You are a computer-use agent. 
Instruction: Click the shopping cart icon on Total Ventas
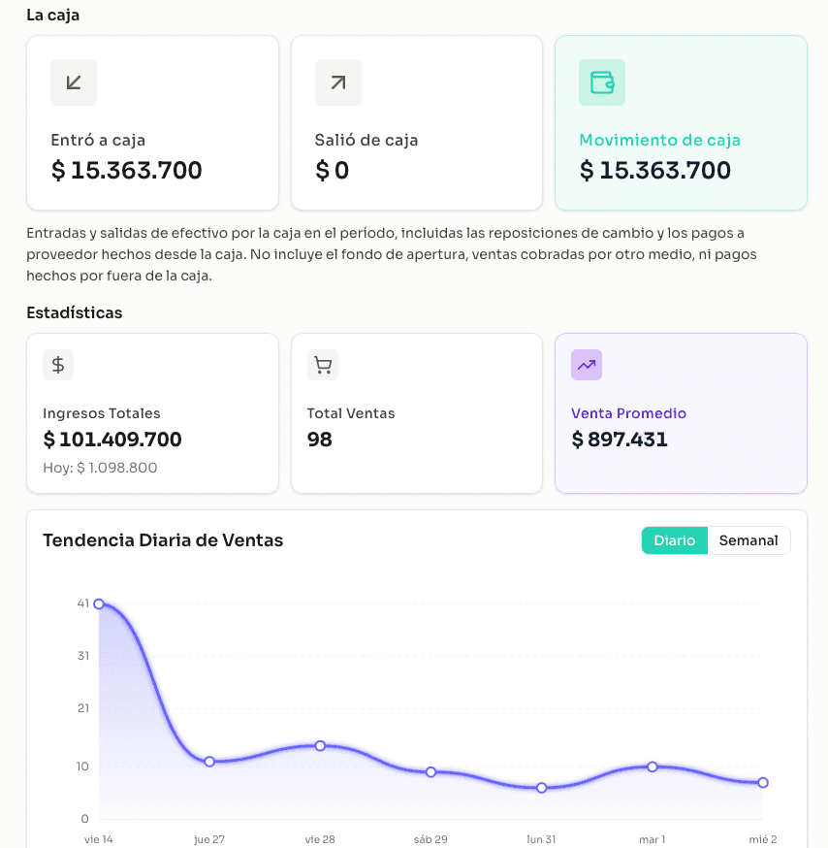click(x=323, y=365)
